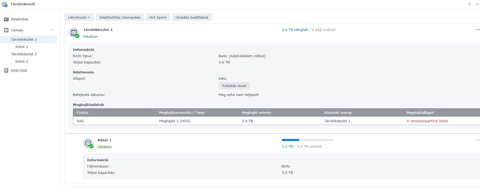This screenshot has height=189, width=480.
Task: Select Kötet 2 in the sidebar tree
Action: 22,62
